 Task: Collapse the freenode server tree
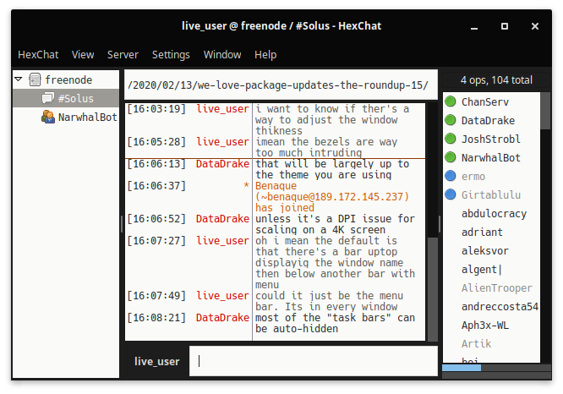pyautogui.click(x=19, y=79)
